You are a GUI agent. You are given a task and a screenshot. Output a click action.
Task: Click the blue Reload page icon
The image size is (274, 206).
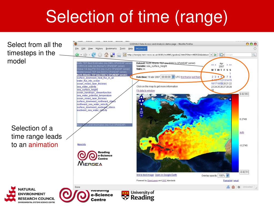point(94,55)
